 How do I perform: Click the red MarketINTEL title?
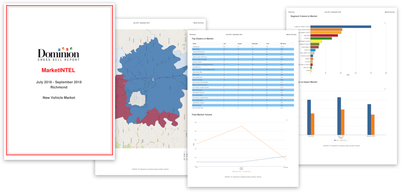(59, 70)
